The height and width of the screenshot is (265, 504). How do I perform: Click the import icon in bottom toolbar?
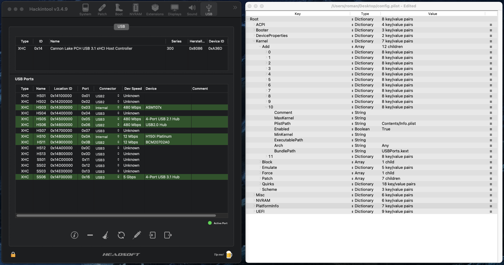pyautogui.click(x=152, y=235)
